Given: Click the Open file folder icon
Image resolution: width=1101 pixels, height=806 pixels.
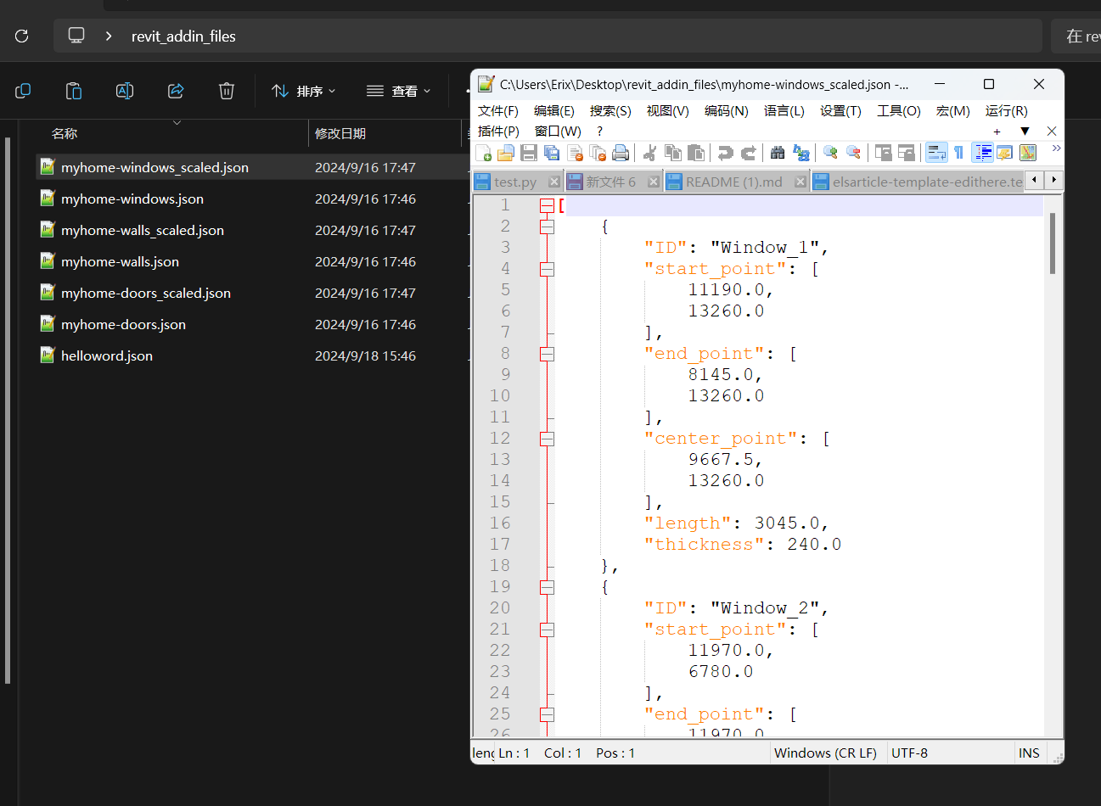Looking at the screenshot, I should click(x=506, y=153).
